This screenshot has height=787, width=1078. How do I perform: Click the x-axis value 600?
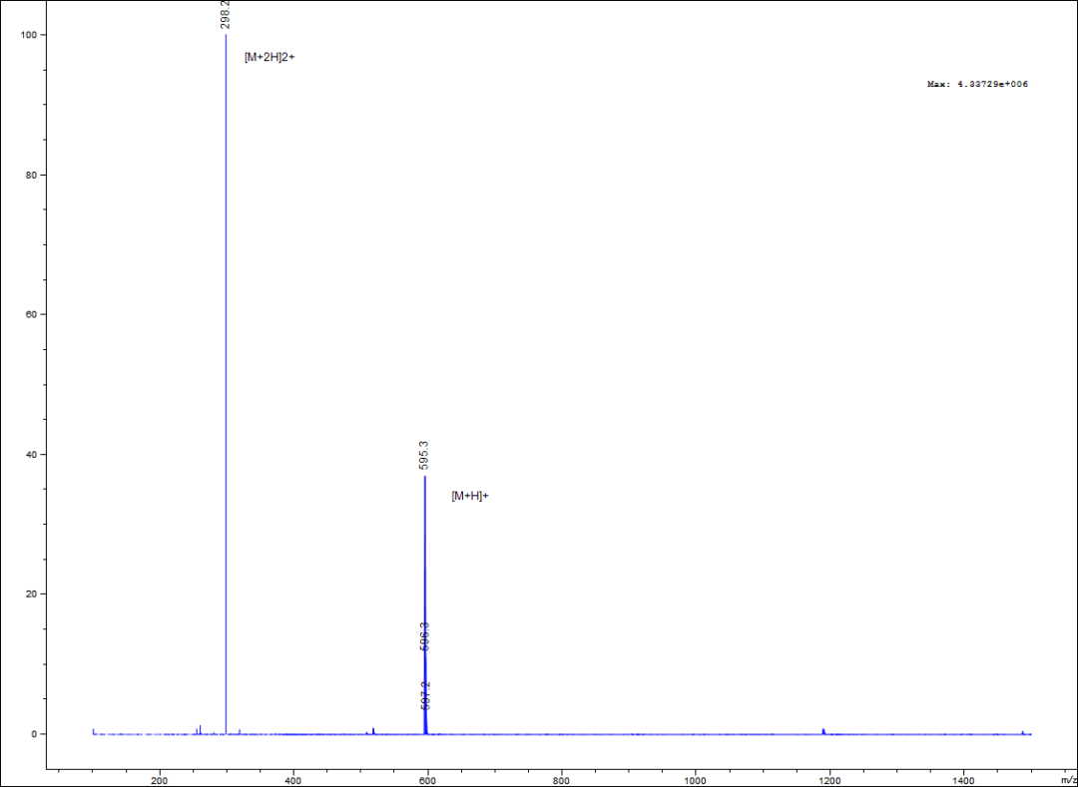coord(427,780)
